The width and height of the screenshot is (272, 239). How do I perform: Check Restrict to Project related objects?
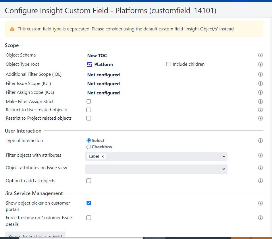[89, 118]
